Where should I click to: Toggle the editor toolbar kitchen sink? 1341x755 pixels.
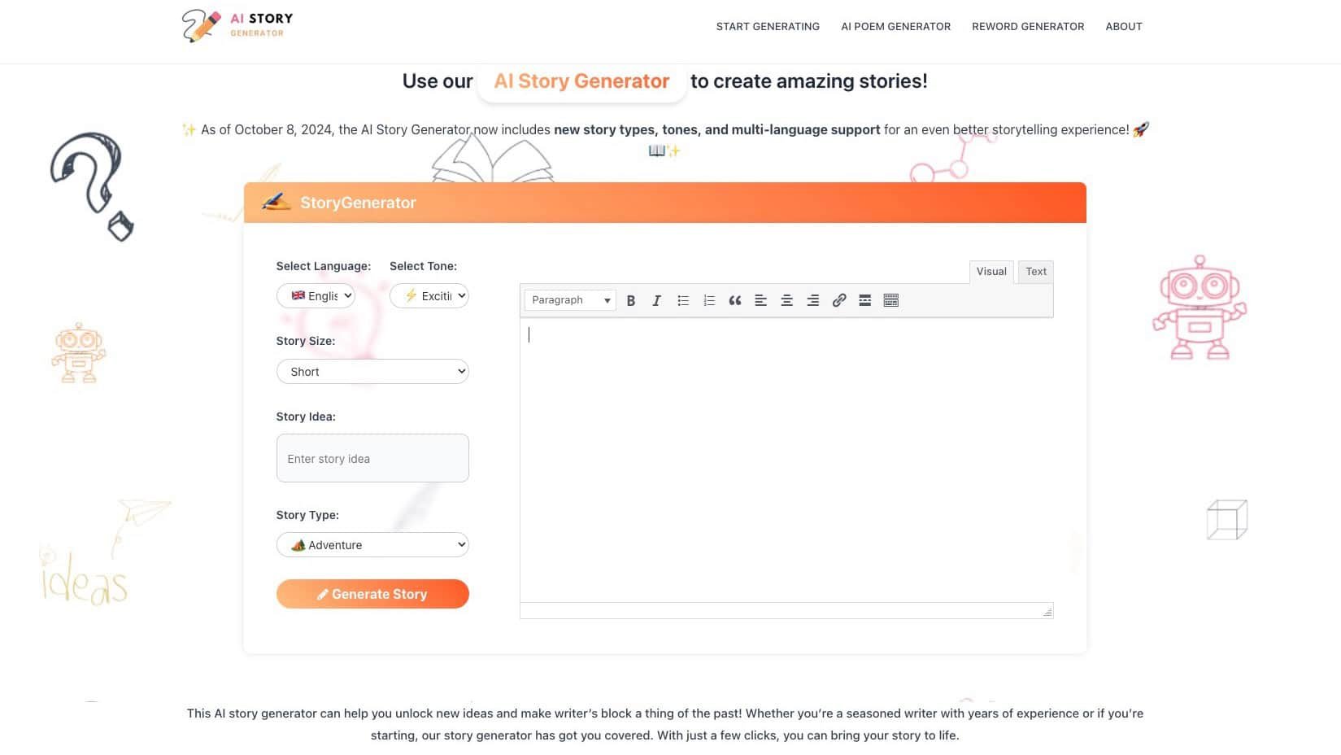[x=890, y=300]
